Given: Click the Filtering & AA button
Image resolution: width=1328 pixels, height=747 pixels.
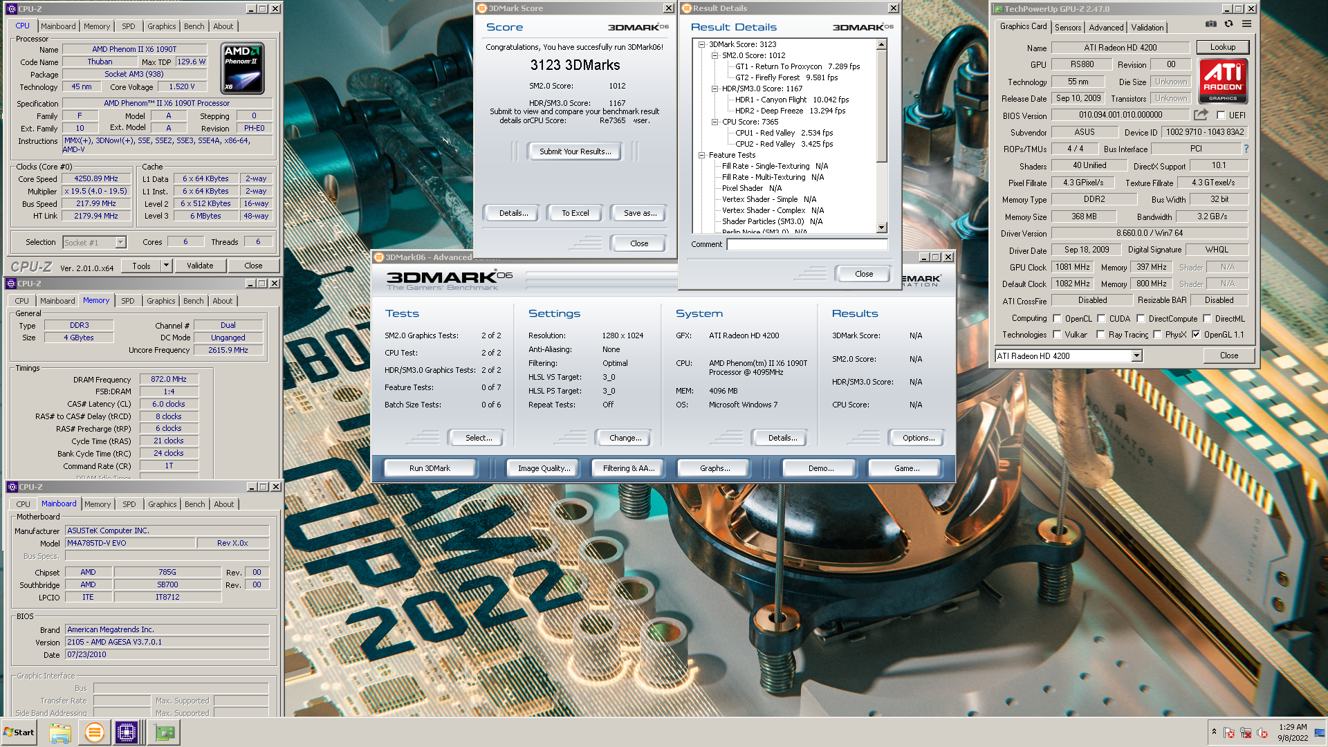Looking at the screenshot, I should point(628,468).
